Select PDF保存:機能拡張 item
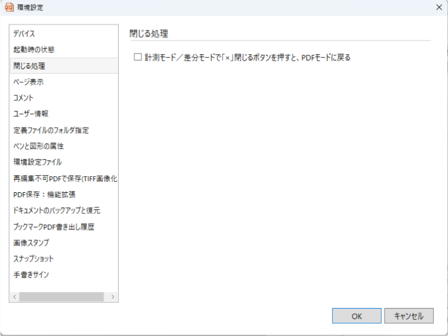Viewport: 448px width, 336px height. tap(44, 195)
